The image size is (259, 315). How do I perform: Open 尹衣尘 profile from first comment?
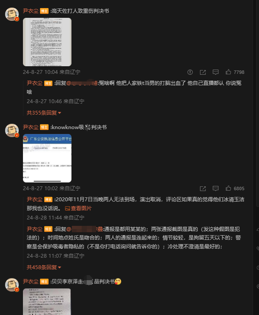(31, 11)
